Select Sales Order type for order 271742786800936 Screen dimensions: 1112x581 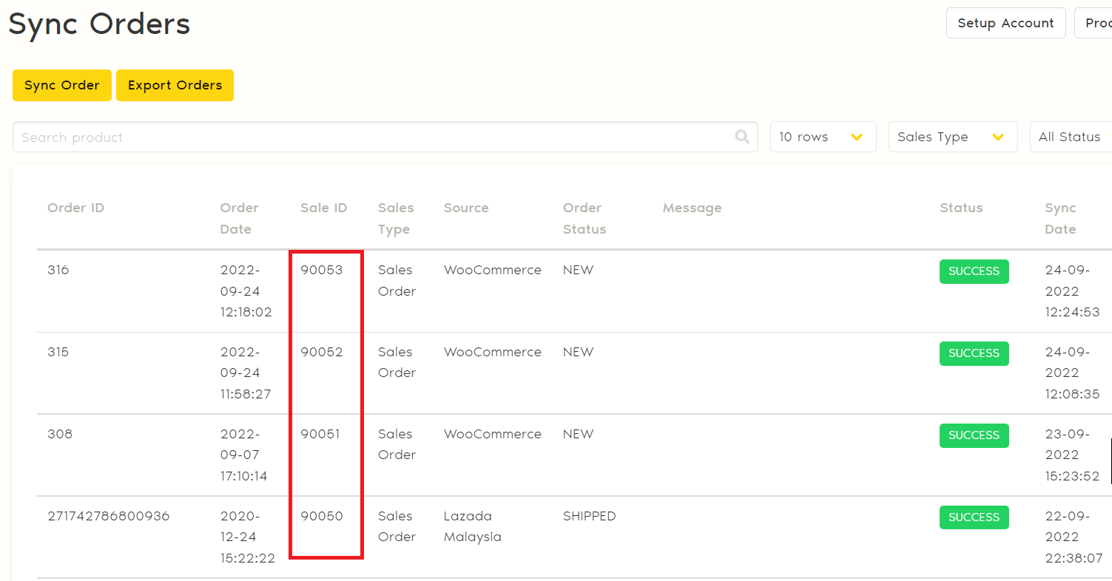[397, 527]
